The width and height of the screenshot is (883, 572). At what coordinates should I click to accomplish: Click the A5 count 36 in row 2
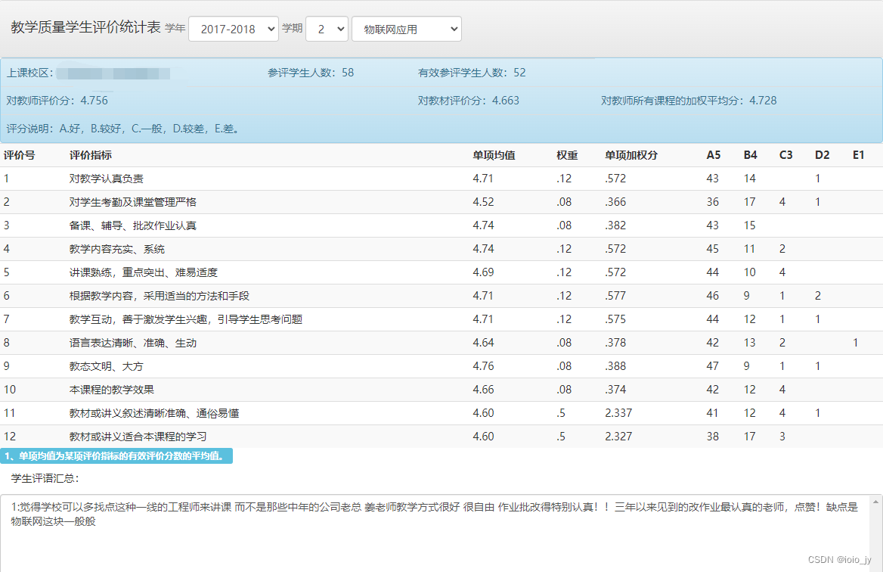click(x=712, y=202)
